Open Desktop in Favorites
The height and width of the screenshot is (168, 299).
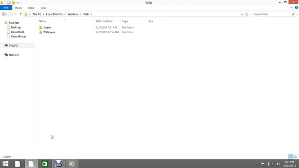[15, 27]
